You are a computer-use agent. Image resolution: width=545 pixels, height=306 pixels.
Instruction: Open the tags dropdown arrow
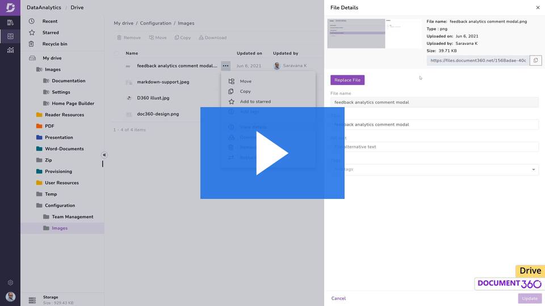(x=534, y=169)
